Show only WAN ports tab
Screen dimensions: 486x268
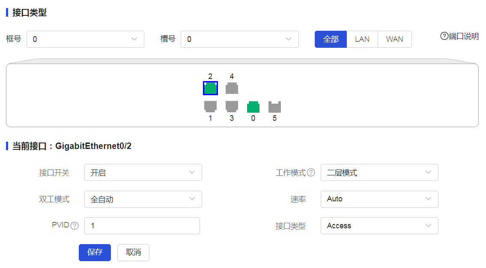(x=394, y=39)
